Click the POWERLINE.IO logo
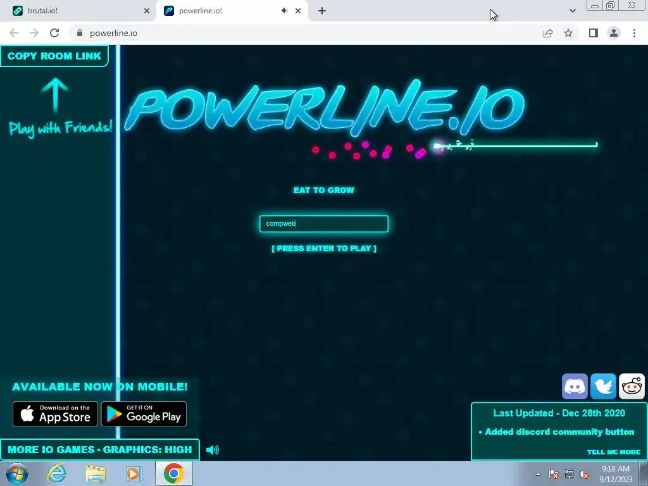Image resolution: width=648 pixels, height=486 pixels. point(325,108)
